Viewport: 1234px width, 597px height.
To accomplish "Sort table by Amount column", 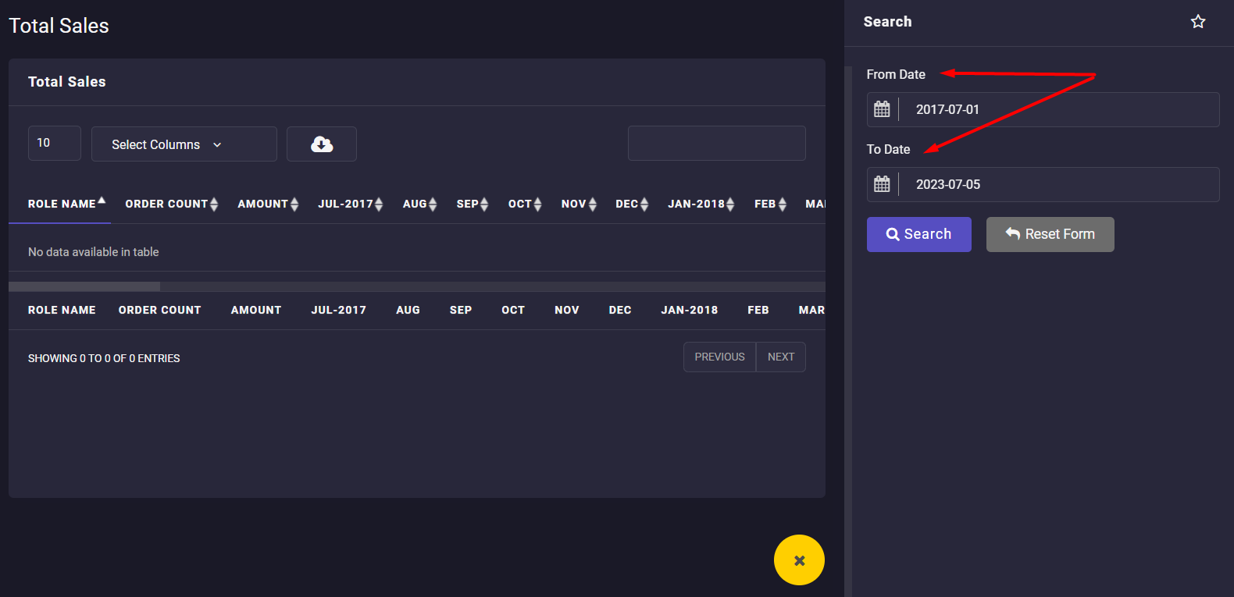I will pyautogui.click(x=264, y=204).
